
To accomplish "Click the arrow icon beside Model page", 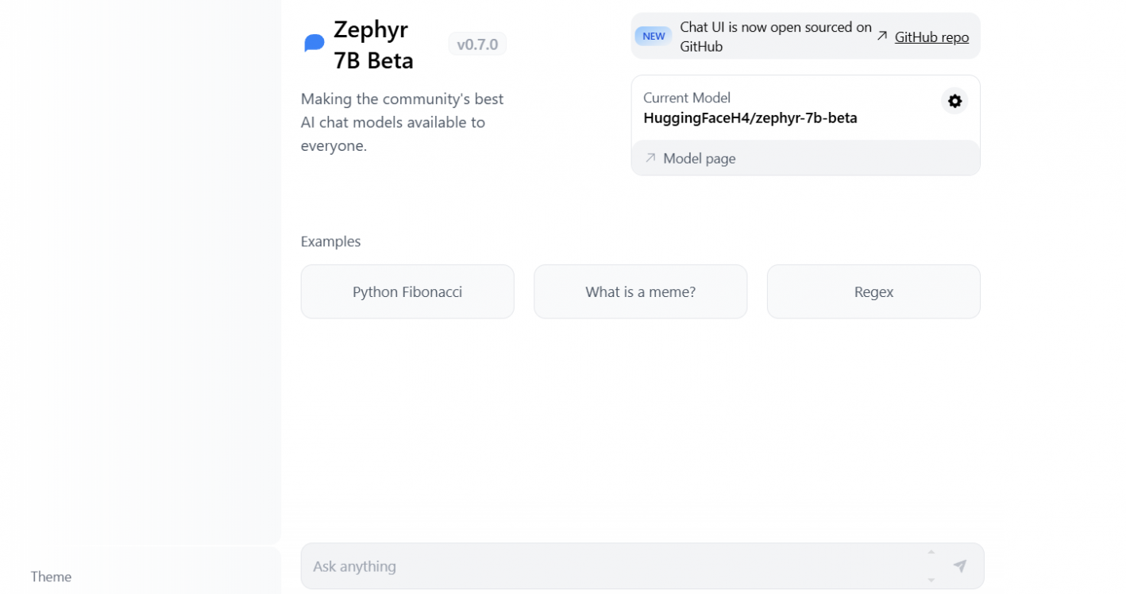I will tap(650, 158).
